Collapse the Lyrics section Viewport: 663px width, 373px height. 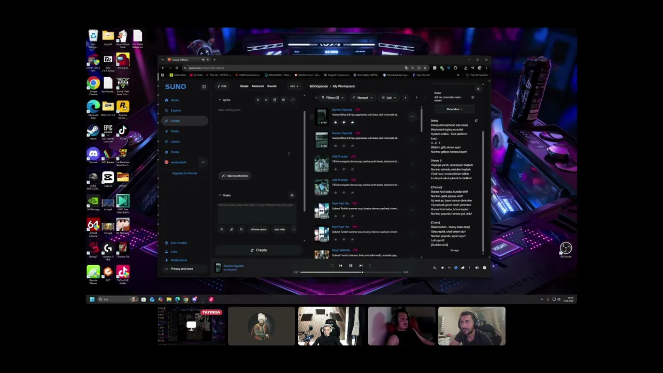point(225,100)
